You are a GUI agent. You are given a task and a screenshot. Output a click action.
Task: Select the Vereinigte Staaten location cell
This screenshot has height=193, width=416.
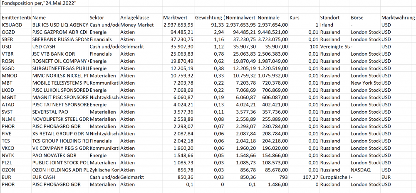[x=334, y=46]
